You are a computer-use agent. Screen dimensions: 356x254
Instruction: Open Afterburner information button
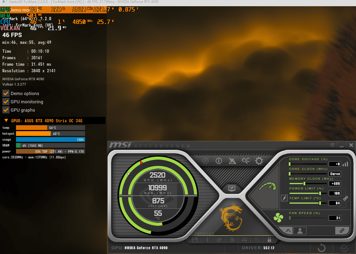click(219, 161)
